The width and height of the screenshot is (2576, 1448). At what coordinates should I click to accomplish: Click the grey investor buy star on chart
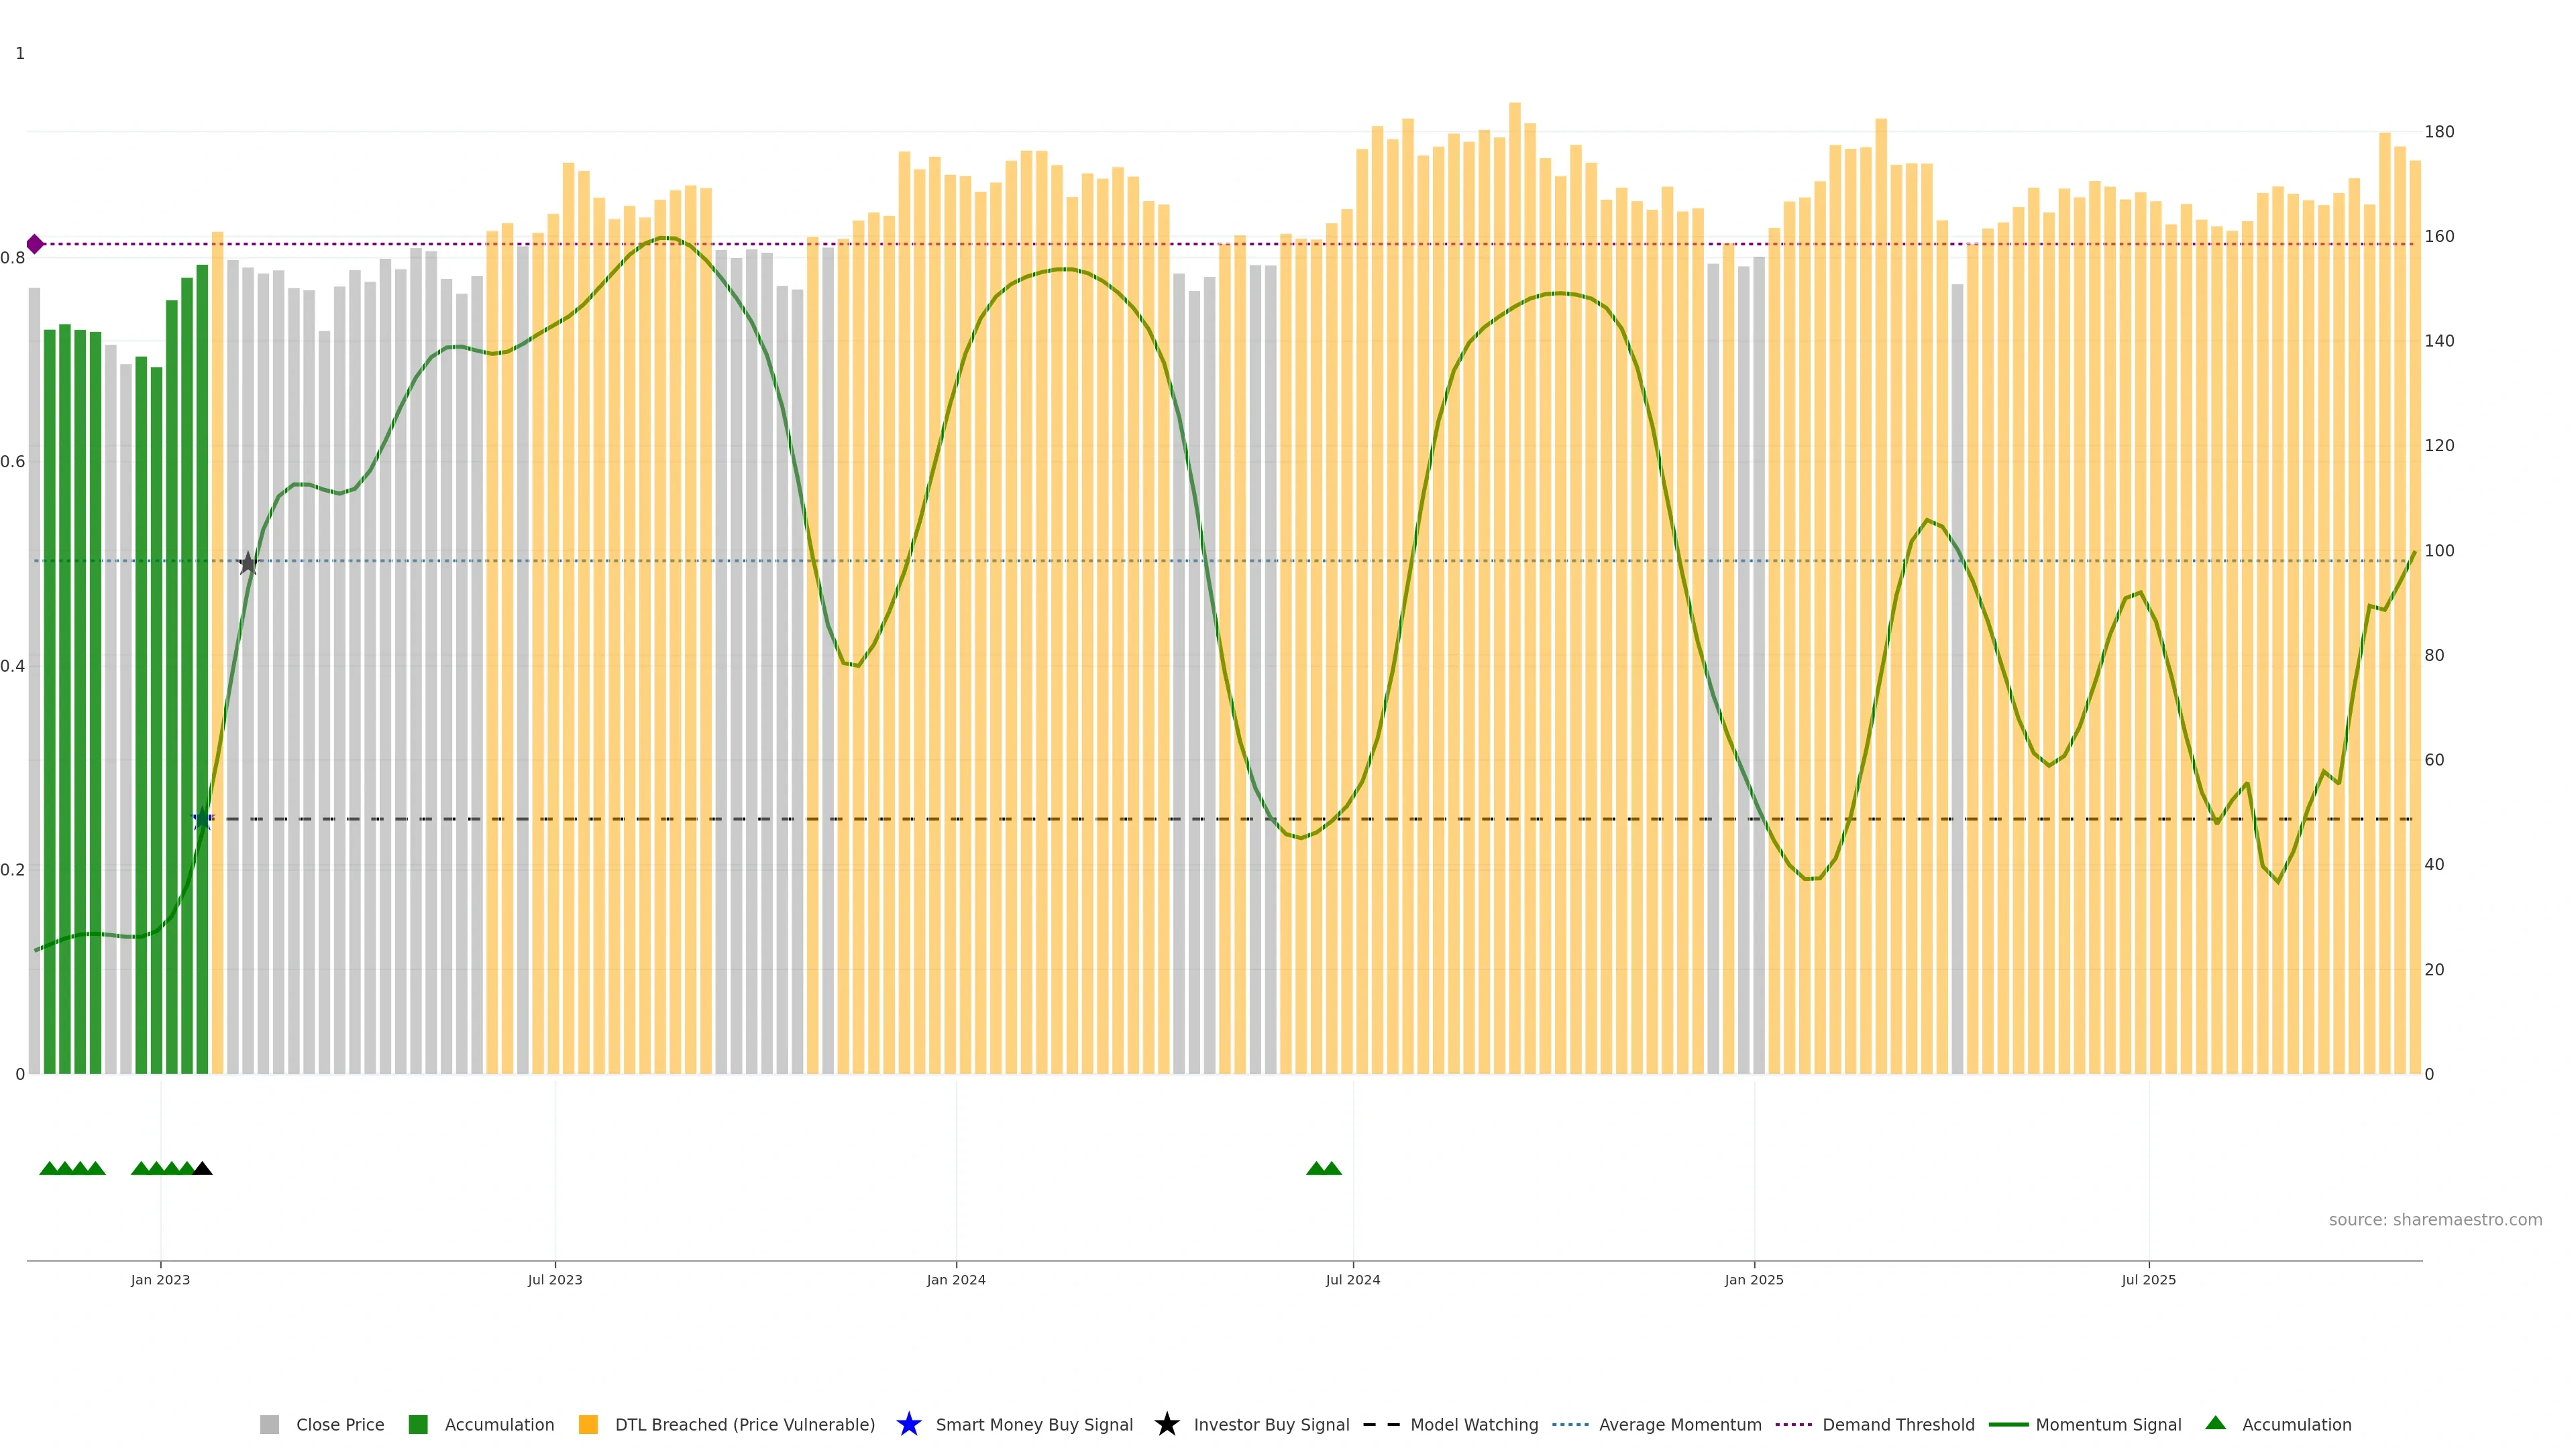point(248,564)
